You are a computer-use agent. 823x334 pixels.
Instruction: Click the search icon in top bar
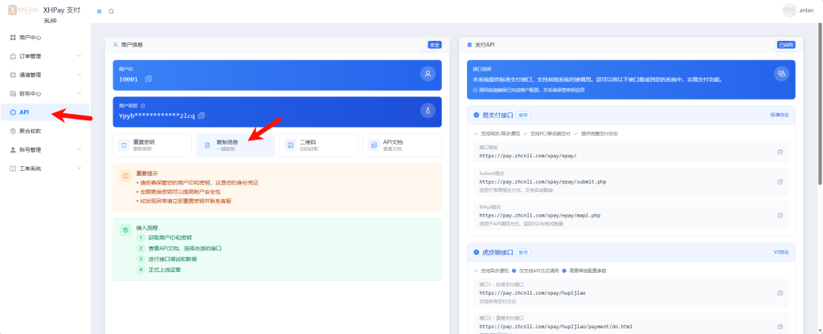click(x=111, y=11)
